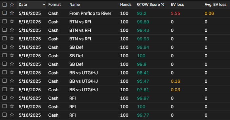Tick the checkbox for SB Def 99.8 row
This screenshot has width=230, height=120.
pos(5,64)
